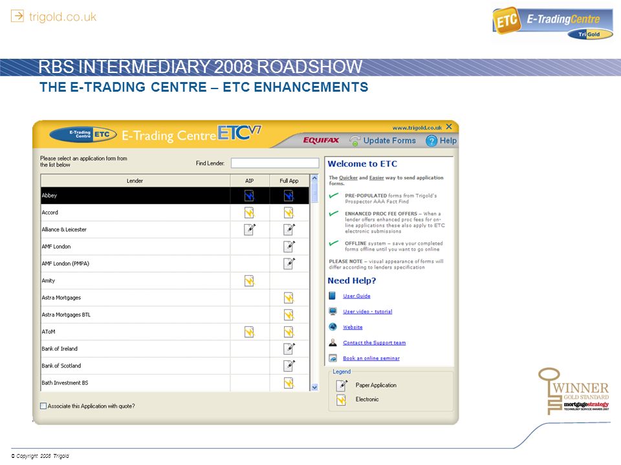Click the monitor icon beside User video
The height and width of the screenshot is (465, 621).
tap(332, 311)
